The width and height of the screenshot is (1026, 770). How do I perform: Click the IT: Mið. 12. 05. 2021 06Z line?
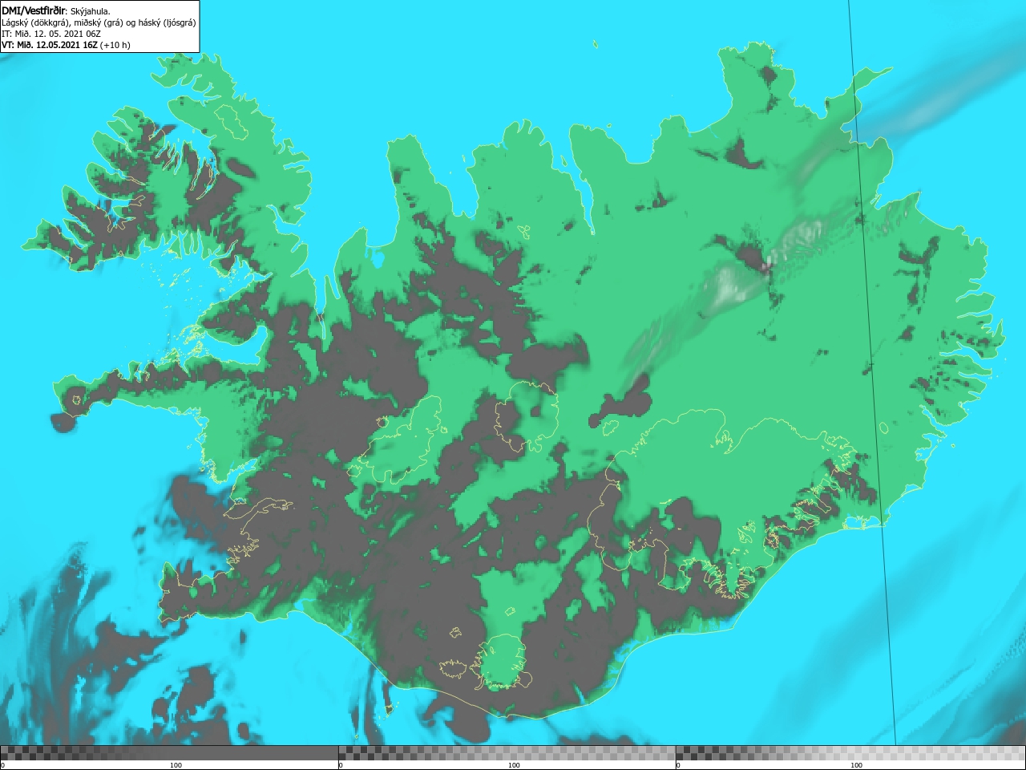51,34
